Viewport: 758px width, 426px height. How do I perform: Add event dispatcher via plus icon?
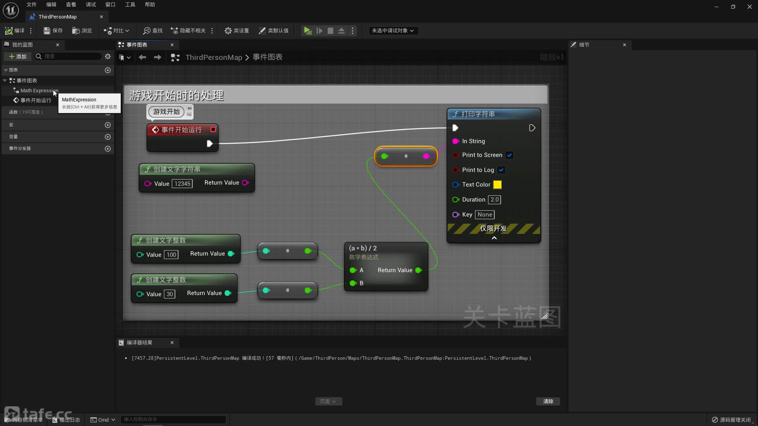108,148
